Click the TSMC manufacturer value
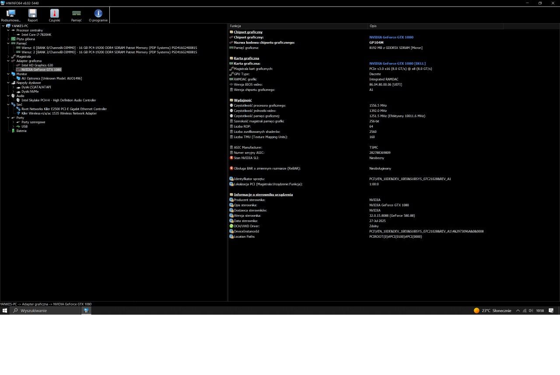 374,147
